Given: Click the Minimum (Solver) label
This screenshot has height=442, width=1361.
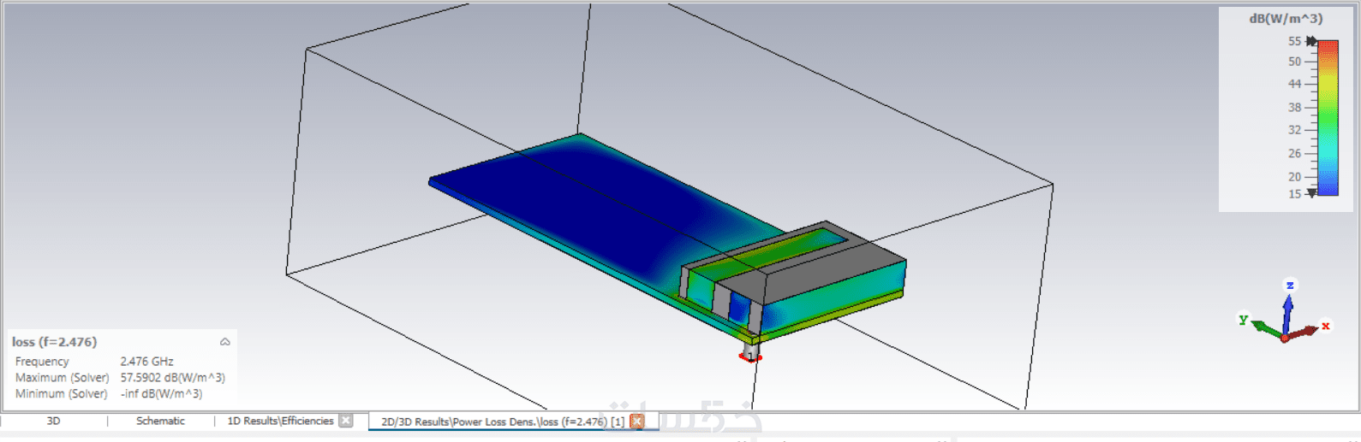Looking at the screenshot, I should click(x=61, y=394).
